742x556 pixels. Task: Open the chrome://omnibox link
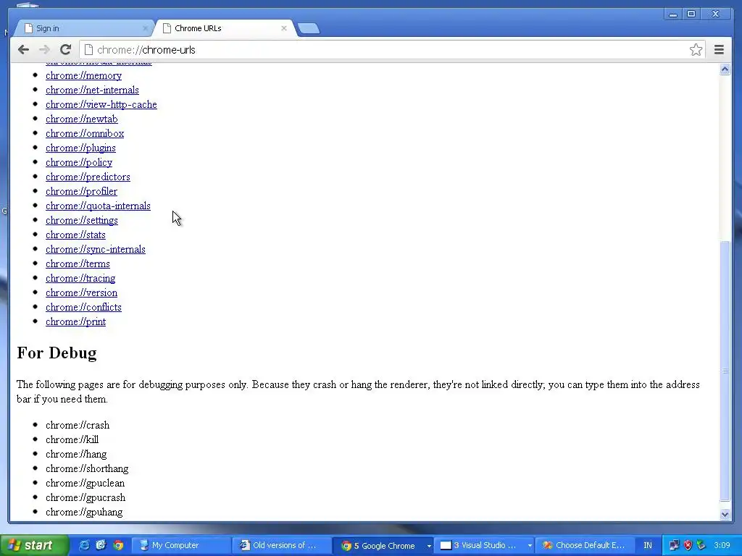coord(85,133)
